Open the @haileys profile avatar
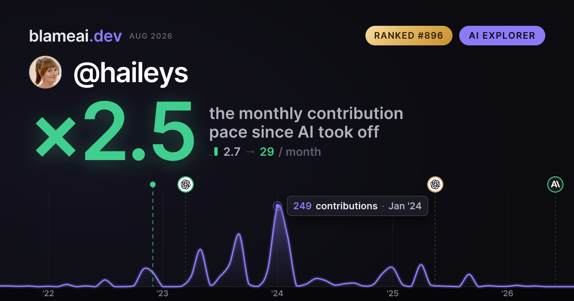Viewport: 574px width, 301px height. tap(45, 72)
